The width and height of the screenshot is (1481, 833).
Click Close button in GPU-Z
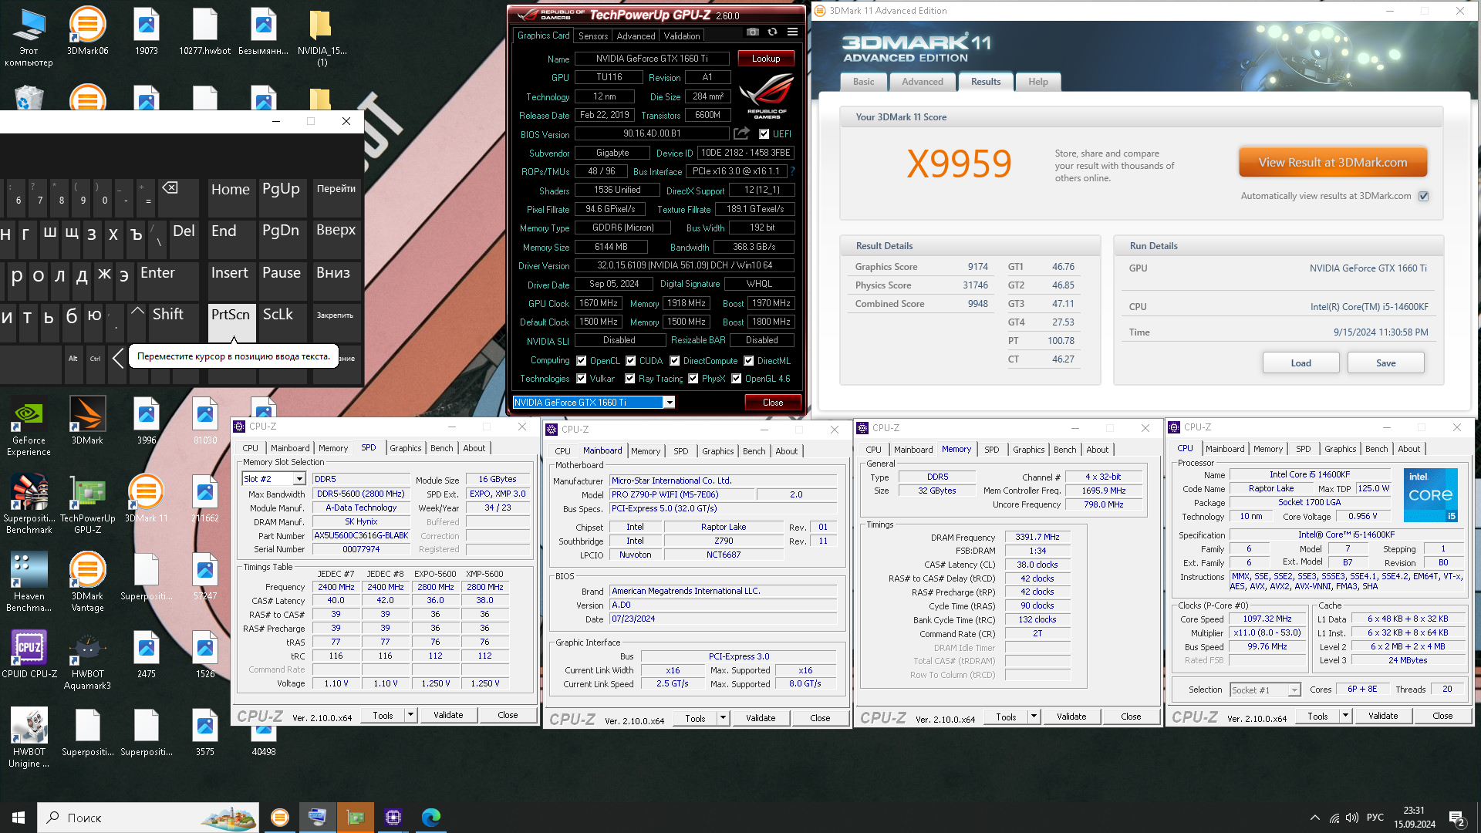[x=772, y=403]
